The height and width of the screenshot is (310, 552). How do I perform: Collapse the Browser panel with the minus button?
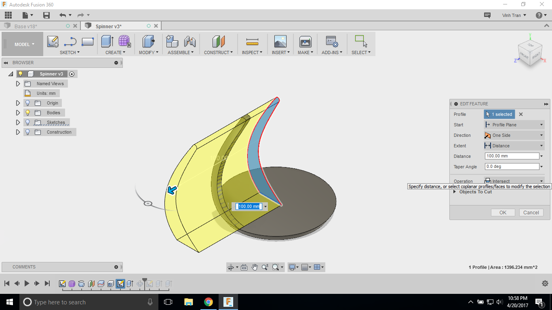(x=116, y=63)
